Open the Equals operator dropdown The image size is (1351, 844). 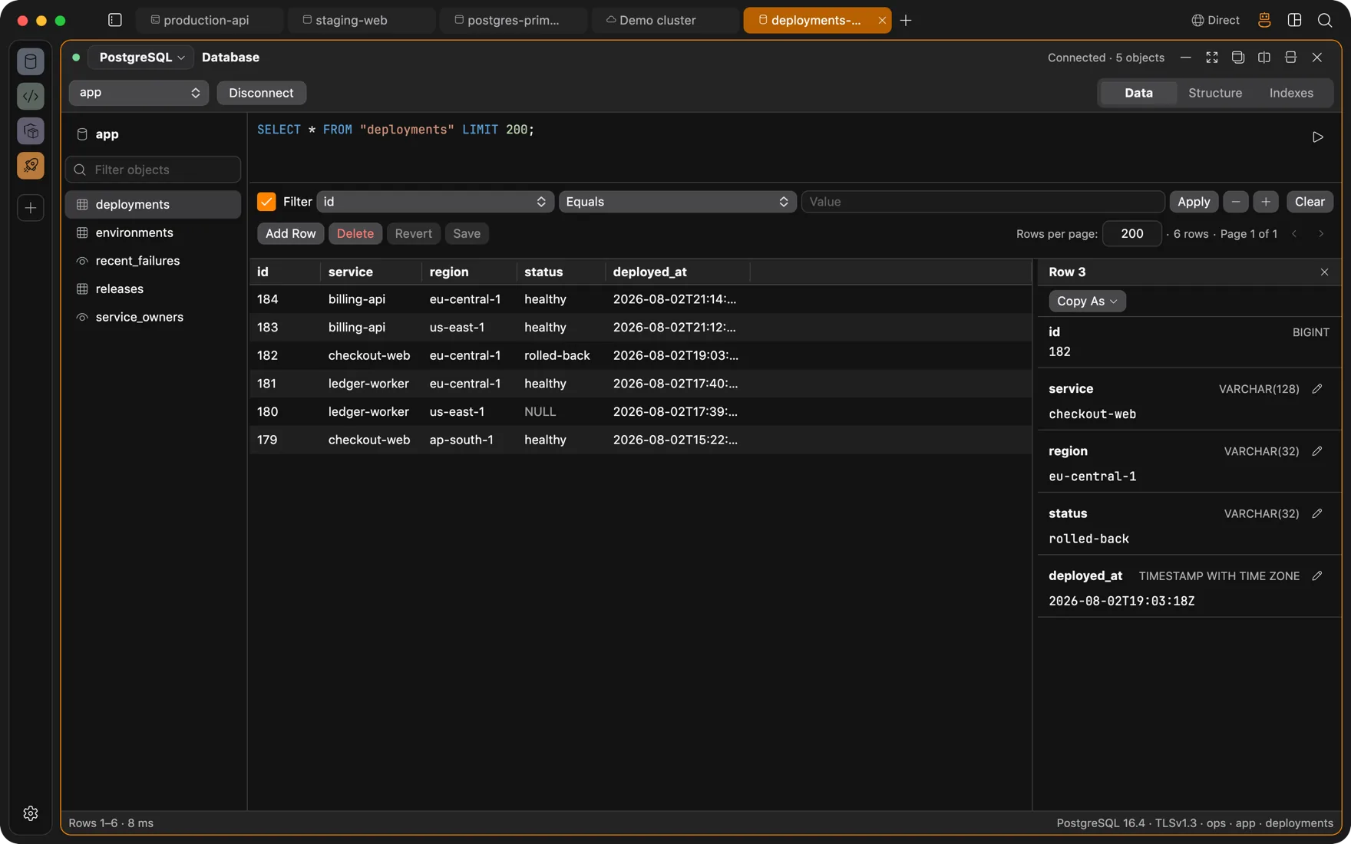click(677, 202)
